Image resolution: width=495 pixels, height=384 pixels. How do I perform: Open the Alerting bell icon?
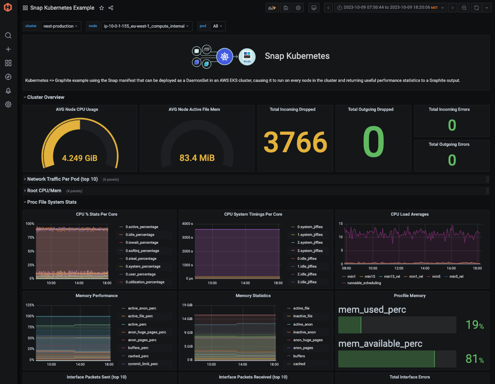[x=8, y=91]
